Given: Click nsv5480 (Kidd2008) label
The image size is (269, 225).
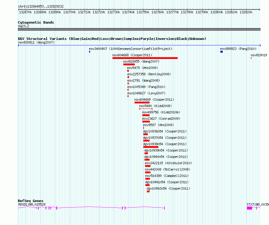Looking at the screenshot, I should coord(155,106).
